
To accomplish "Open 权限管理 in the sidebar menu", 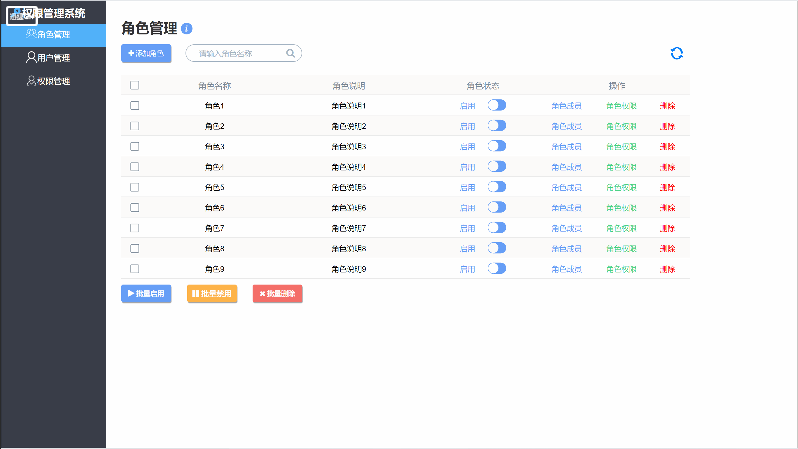I will click(x=53, y=81).
